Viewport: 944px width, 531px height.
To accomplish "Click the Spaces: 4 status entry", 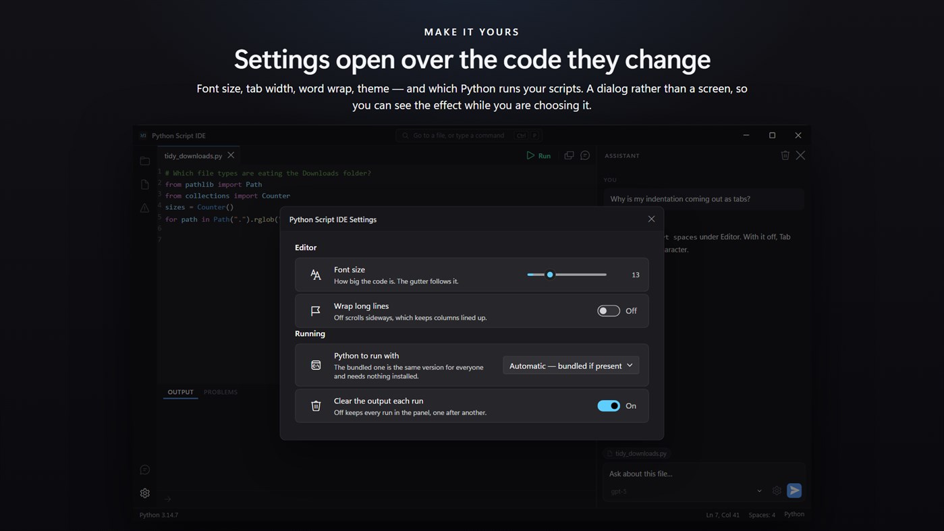I will tap(762, 515).
